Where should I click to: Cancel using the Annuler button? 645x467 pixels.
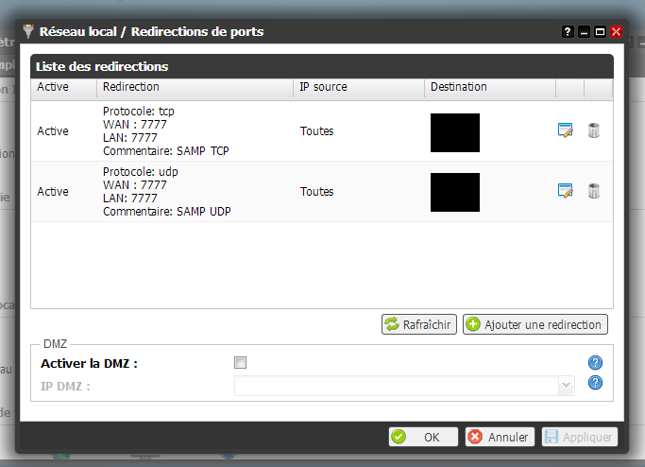click(499, 437)
